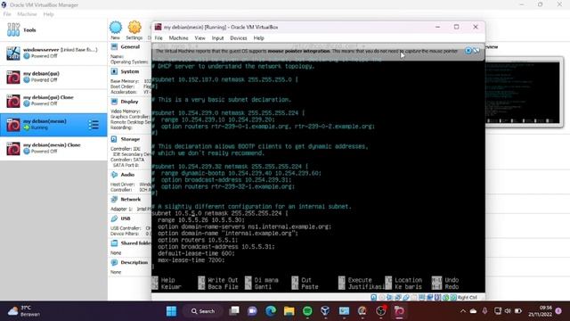Click the subnet 10.5.5.0 line in terminal
Image resolution: width=570 pixels, height=321 pixels.
tap(220, 213)
